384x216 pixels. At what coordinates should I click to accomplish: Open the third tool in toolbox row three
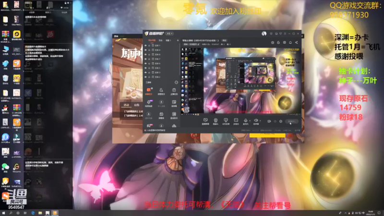tap(174, 115)
